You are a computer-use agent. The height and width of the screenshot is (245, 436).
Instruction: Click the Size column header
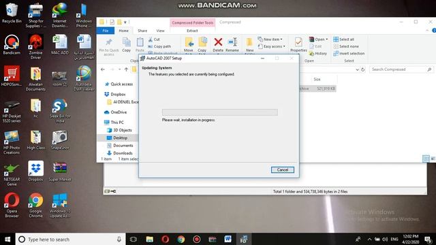coord(317,80)
